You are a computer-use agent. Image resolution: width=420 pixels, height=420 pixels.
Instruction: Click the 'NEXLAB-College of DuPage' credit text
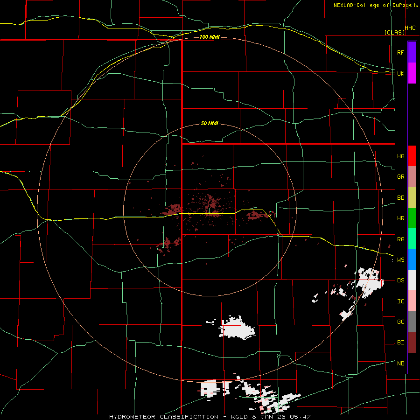point(373,5)
